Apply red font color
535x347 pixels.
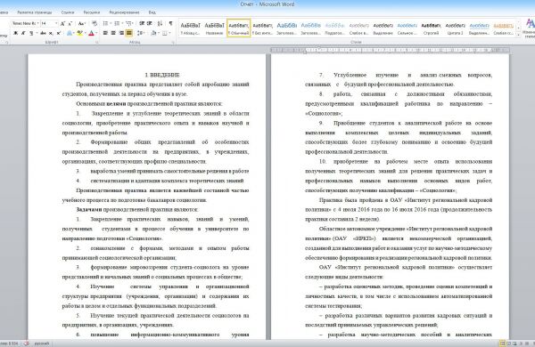coord(91,33)
